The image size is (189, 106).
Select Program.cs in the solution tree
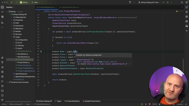19,79
